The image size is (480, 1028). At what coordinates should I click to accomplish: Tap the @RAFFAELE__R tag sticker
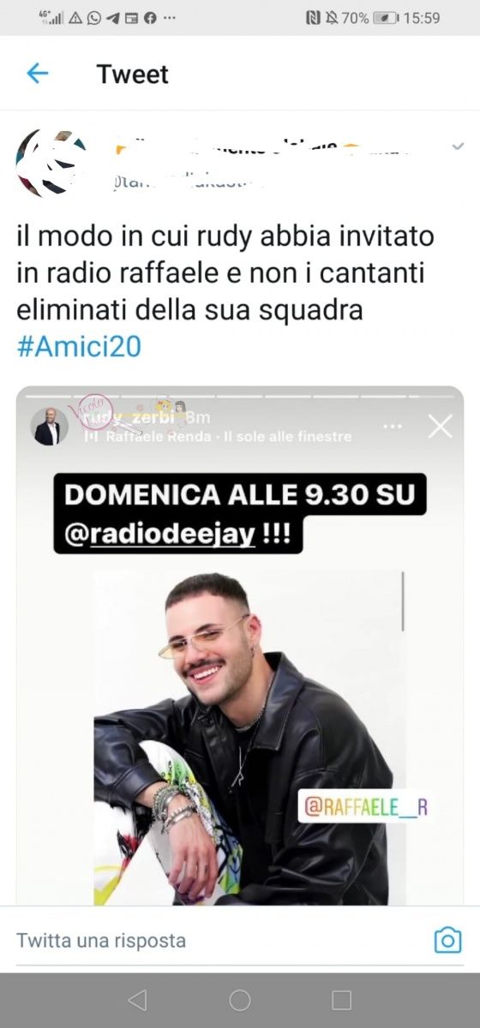364,807
